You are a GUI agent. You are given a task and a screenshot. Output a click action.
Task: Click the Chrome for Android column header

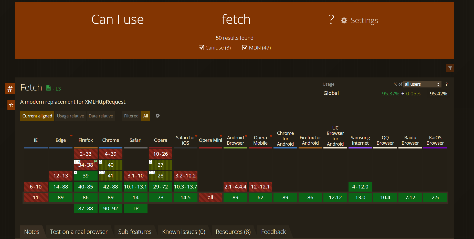(285, 138)
